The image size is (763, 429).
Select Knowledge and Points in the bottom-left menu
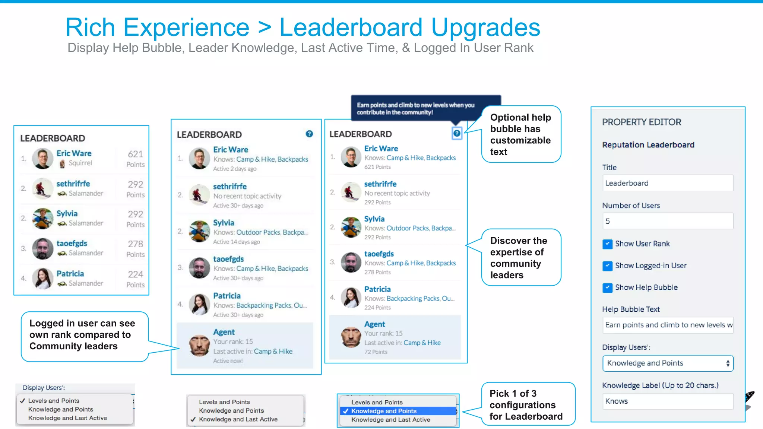75,409
